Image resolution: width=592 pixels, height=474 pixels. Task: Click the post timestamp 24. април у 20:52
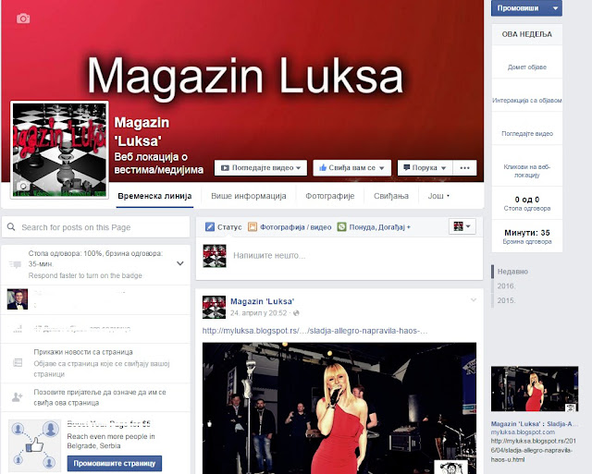point(259,313)
